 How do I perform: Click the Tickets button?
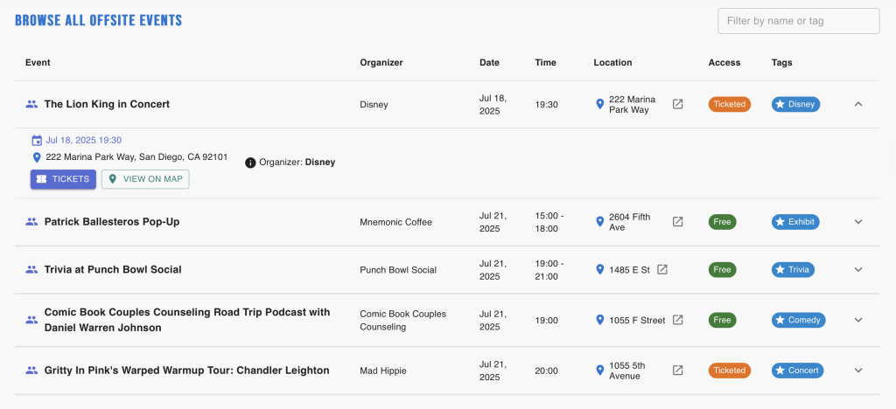(x=63, y=179)
